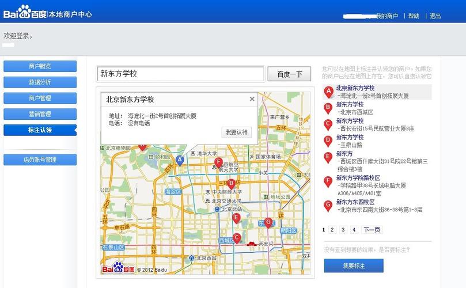Click map marker G near Chaoyang
The height and width of the screenshot is (288, 466).
[x=268, y=222]
